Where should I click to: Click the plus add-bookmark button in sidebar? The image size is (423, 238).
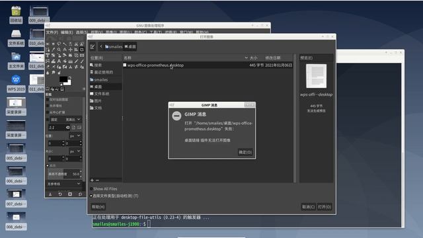point(92,180)
